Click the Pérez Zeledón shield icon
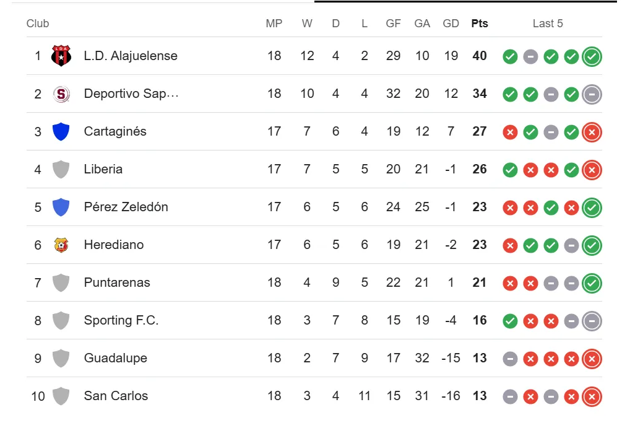643x428 pixels. (x=61, y=207)
